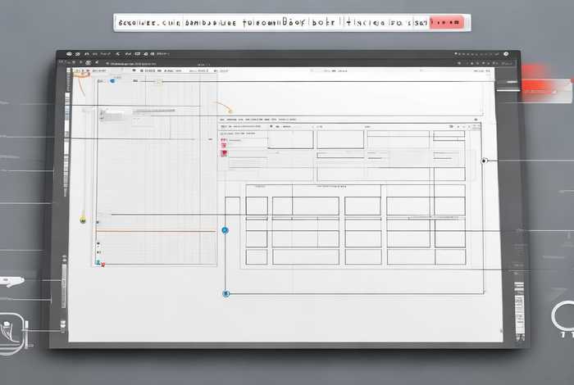Select the upper blue circle marker
The height and width of the screenshot is (385, 574).
pyautogui.click(x=225, y=231)
